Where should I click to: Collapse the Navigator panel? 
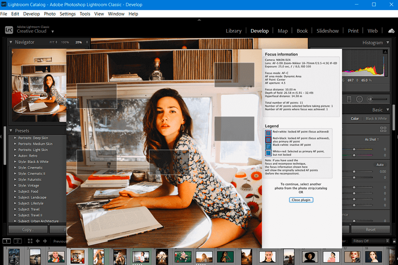coord(11,42)
